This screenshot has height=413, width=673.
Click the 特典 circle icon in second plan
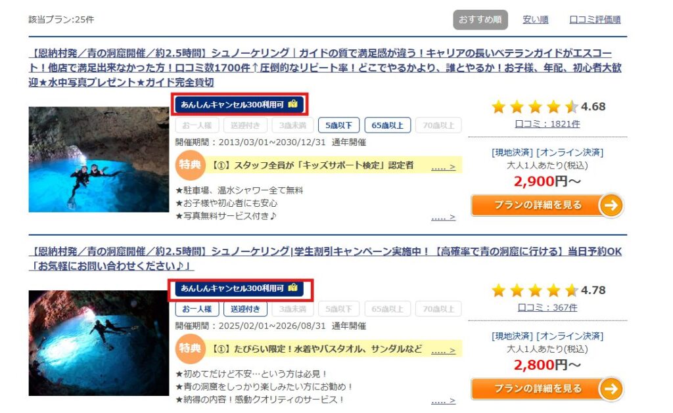point(190,348)
